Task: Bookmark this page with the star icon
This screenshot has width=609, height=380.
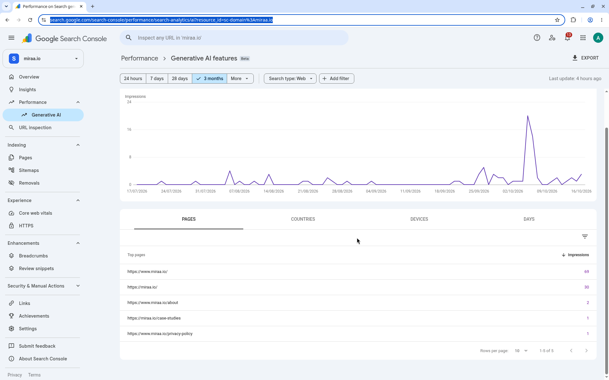Action: pos(557,20)
